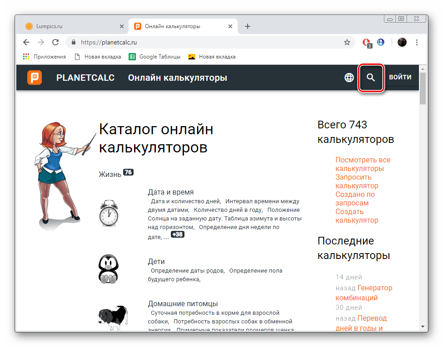Click the browser reload icon

pos(55,42)
